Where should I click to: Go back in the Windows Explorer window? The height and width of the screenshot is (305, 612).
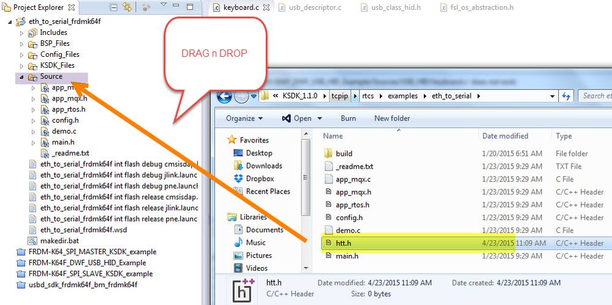click(224, 96)
